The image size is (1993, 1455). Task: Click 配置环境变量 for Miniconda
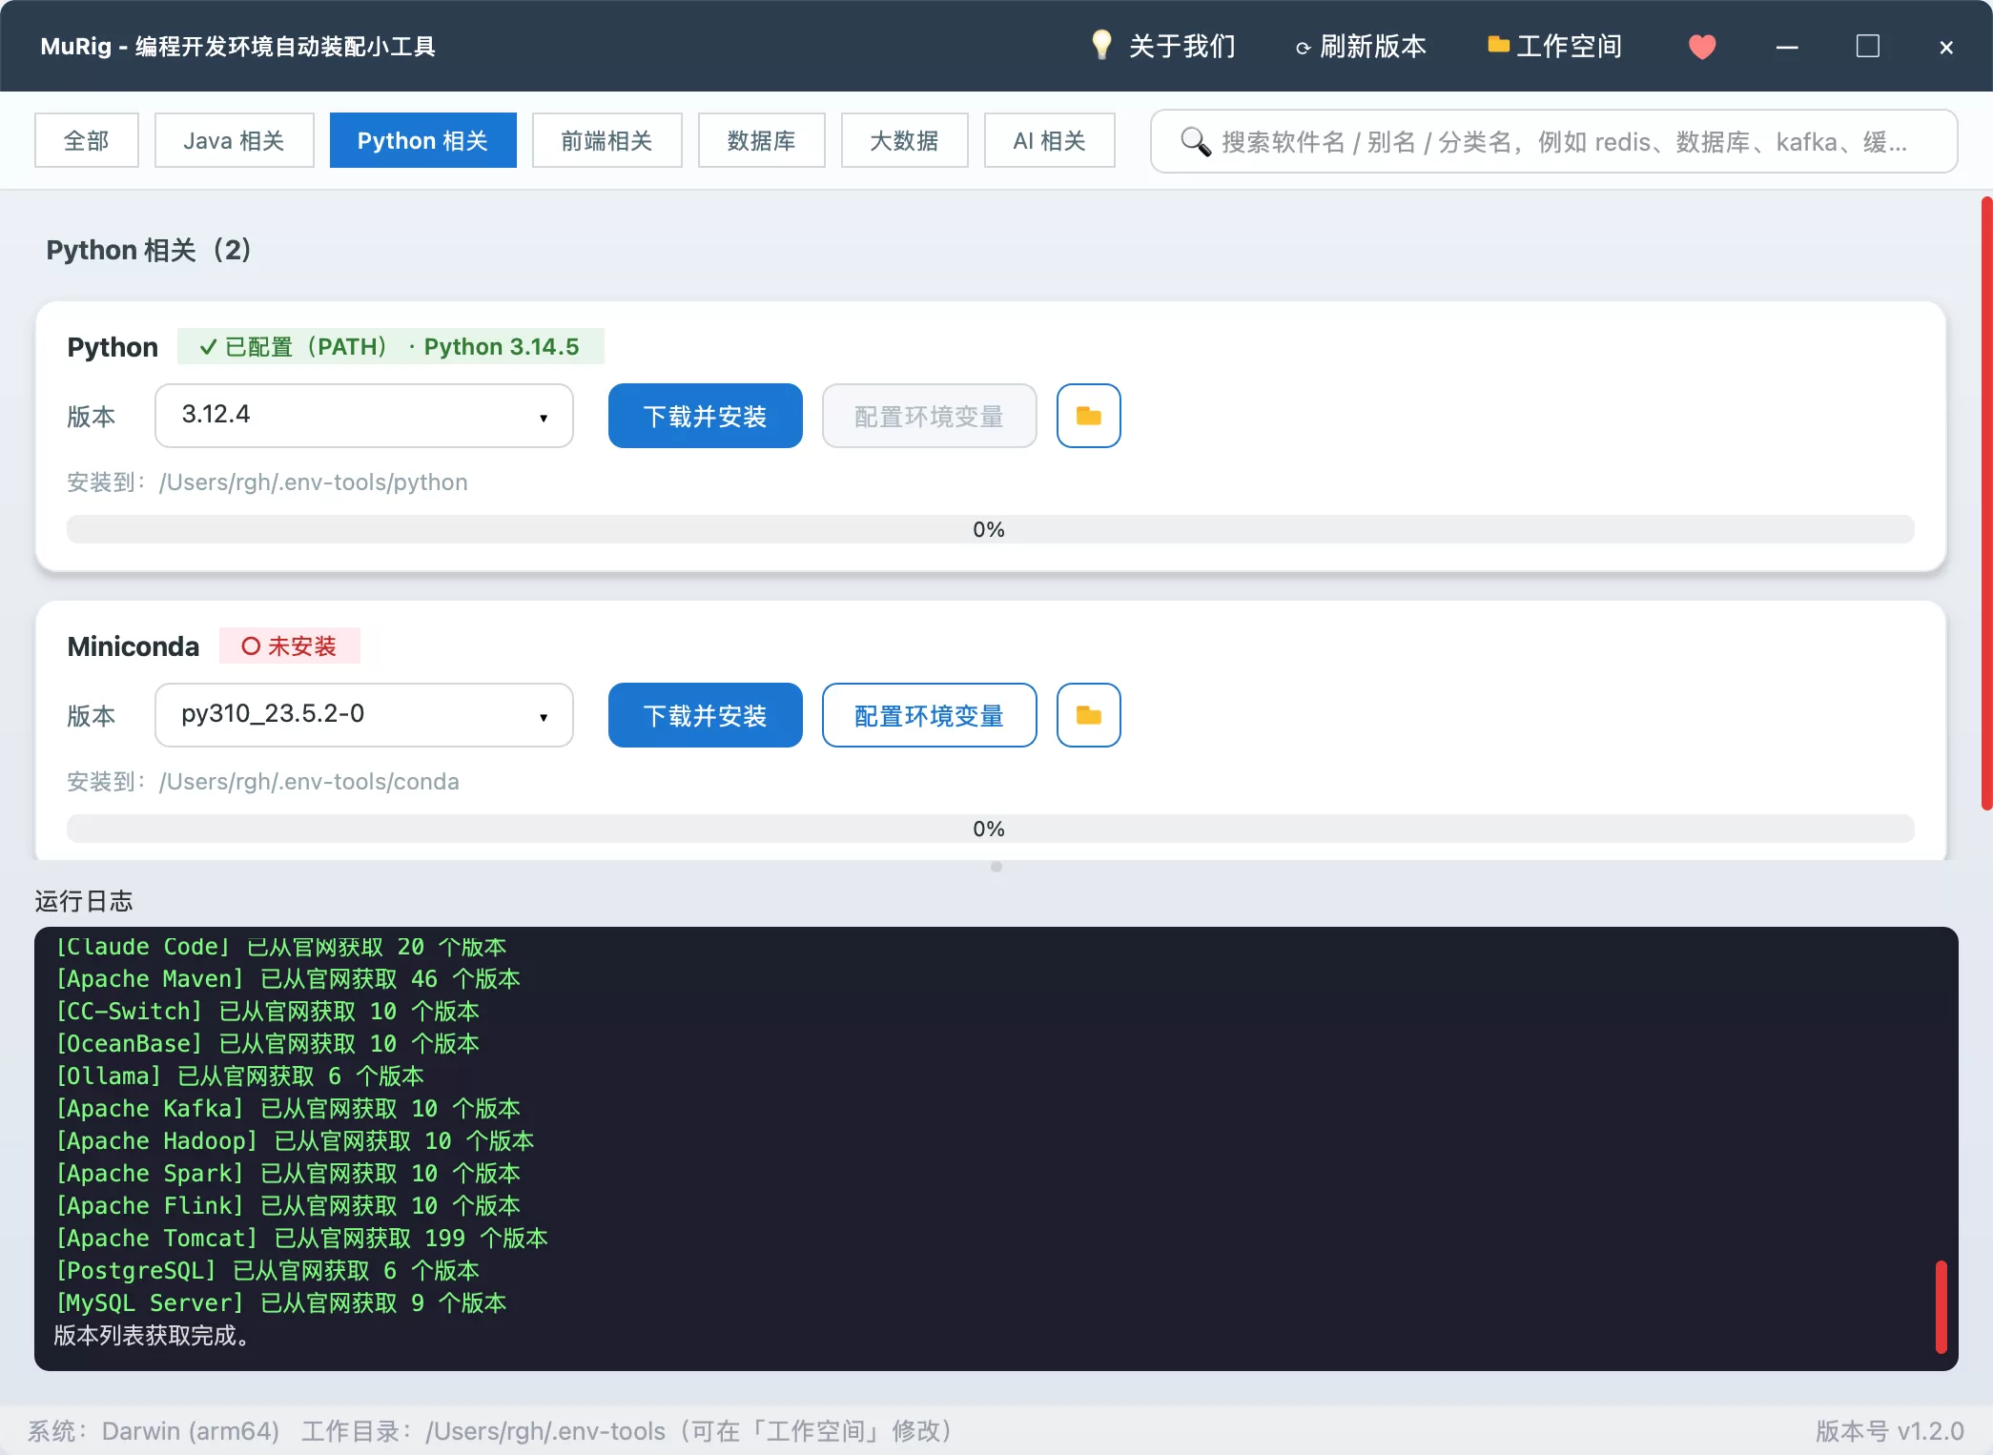930,715
